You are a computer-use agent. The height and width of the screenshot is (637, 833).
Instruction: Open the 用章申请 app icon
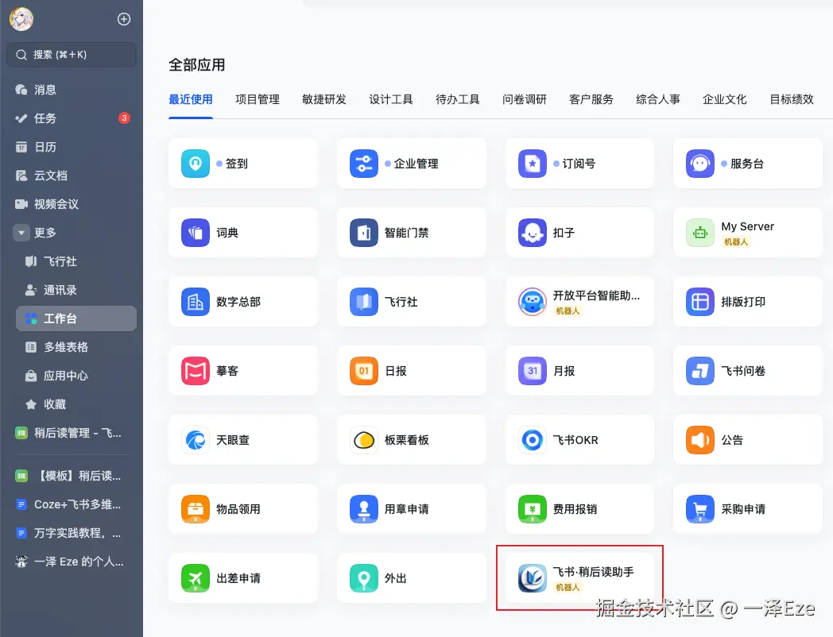[x=364, y=509]
